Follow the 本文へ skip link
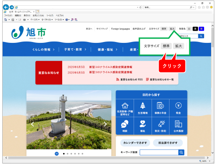Screen dimensions: 219x164 [x=89, y=29]
